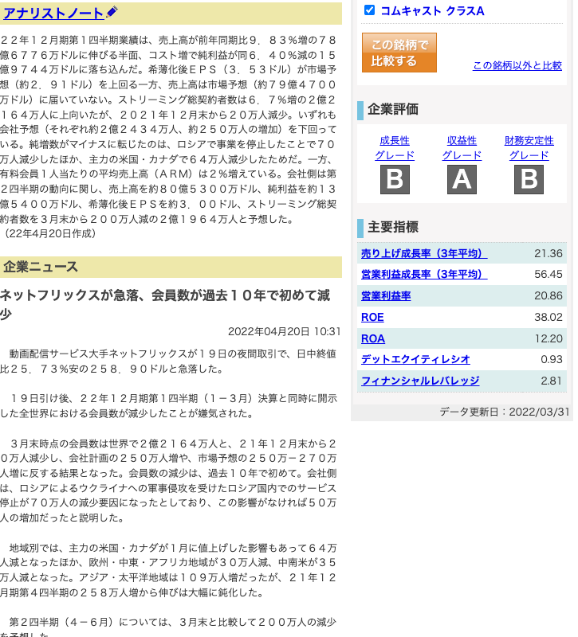This screenshot has width=578, height=637.
Task: Click the B grade icon under 成長性
Action: (395, 179)
